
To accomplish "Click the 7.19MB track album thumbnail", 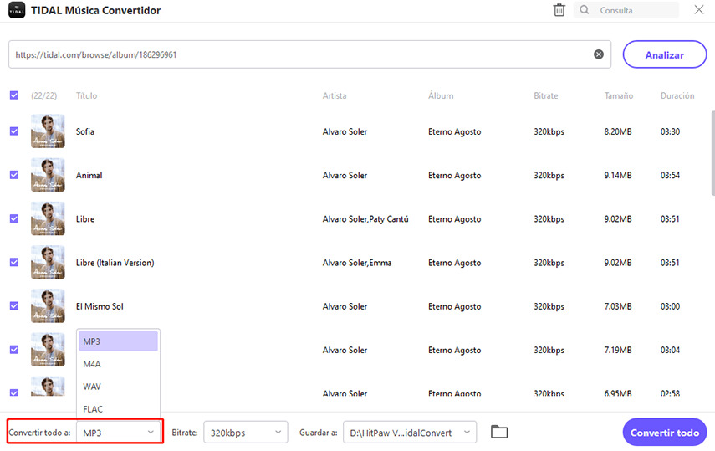I will (48, 350).
